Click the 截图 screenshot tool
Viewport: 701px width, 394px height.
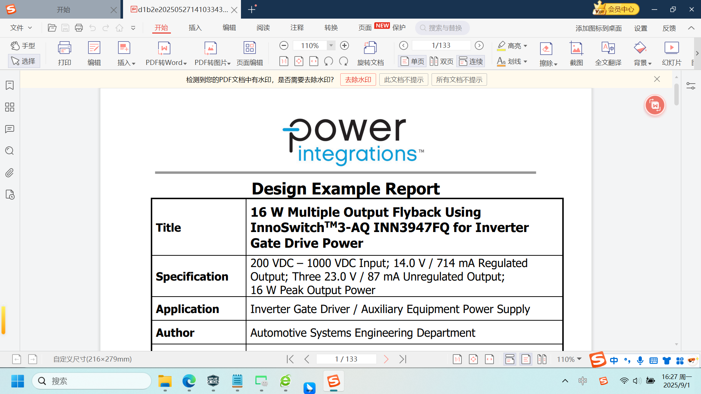(x=576, y=53)
